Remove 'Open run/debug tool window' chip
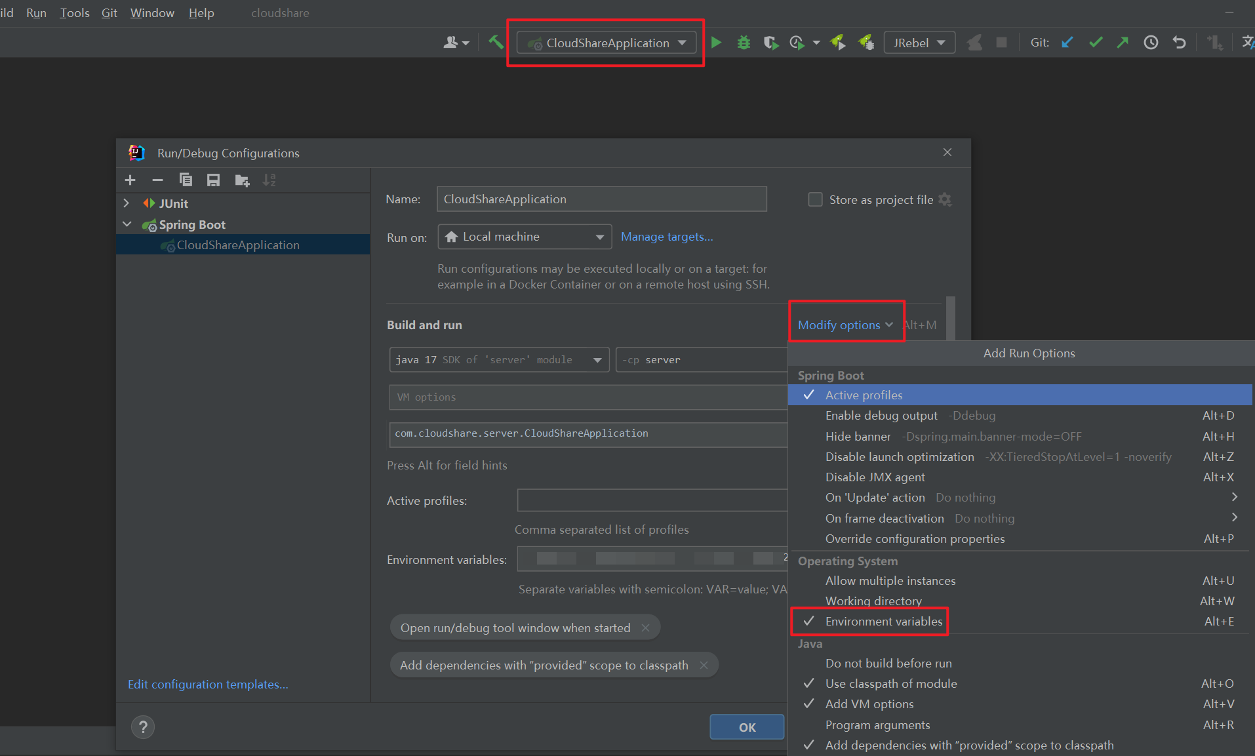The image size is (1255, 756). (646, 627)
